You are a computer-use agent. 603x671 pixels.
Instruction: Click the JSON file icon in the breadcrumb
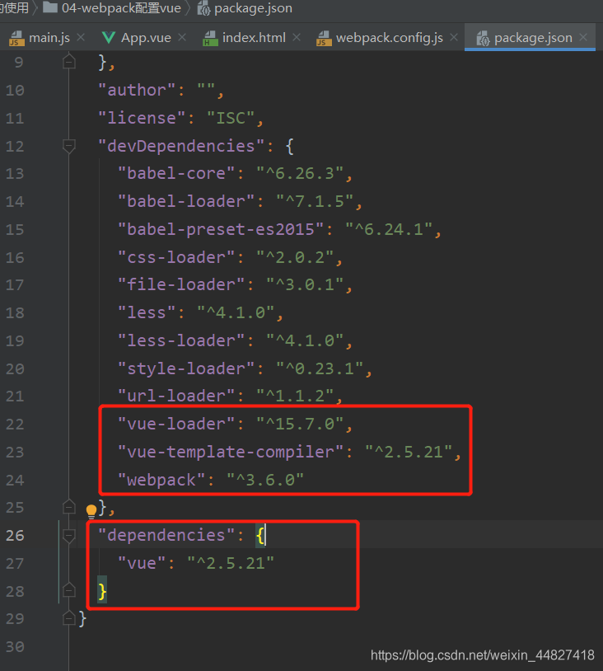click(x=203, y=8)
